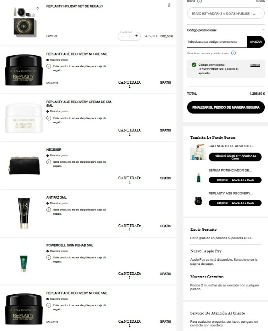The width and height of the screenshot is (268, 331).
Task: Add Replasty Age Recovery 240,00 € to basket
Action: point(235,203)
